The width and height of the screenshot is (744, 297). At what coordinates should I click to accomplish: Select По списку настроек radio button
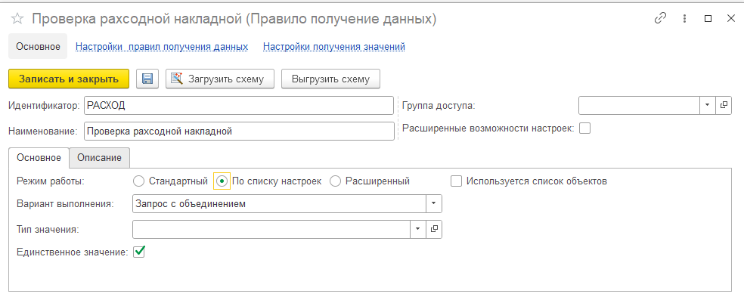(x=222, y=181)
